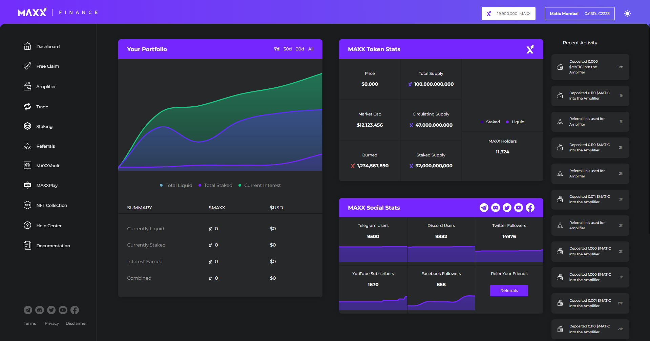Toggle the Total Staked chart legend

pos(215,185)
